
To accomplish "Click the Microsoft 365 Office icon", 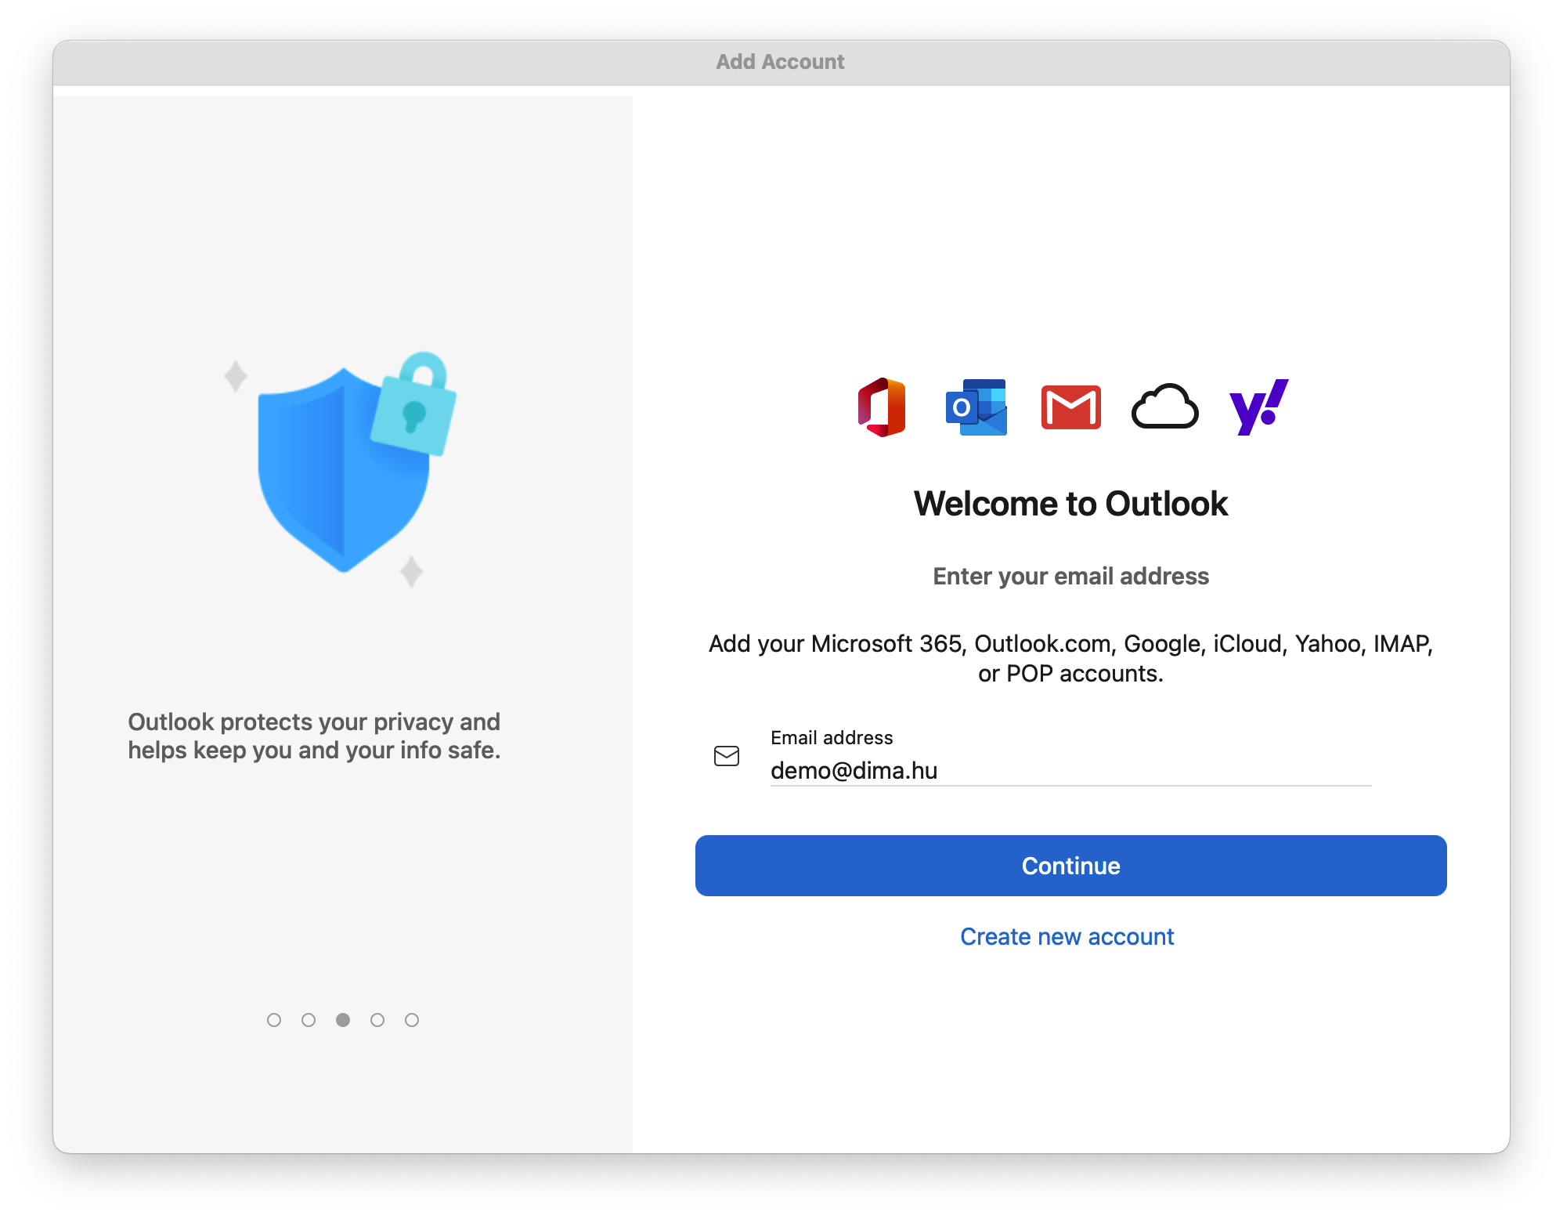I will [883, 407].
